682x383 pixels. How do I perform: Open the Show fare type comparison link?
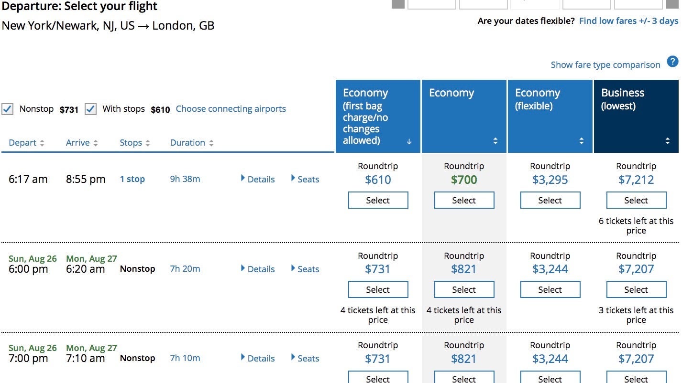pyautogui.click(x=605, y=65)
